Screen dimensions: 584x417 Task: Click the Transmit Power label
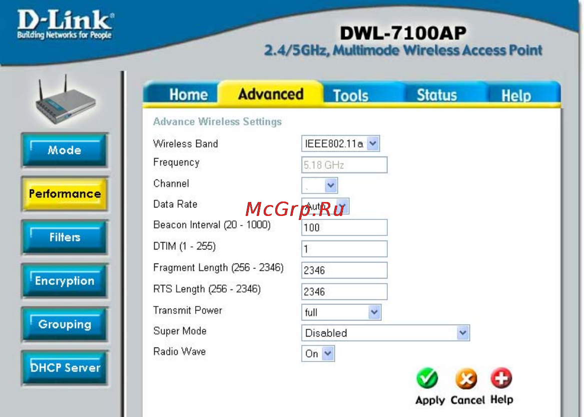pos(188,310)
